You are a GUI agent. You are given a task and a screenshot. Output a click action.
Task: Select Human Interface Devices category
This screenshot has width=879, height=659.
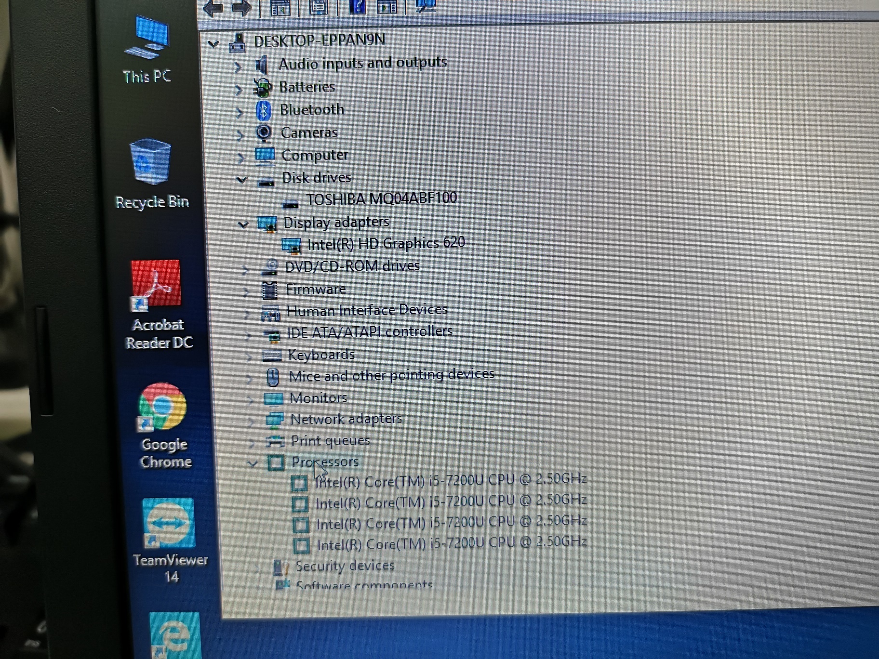[x=367, y=311]
